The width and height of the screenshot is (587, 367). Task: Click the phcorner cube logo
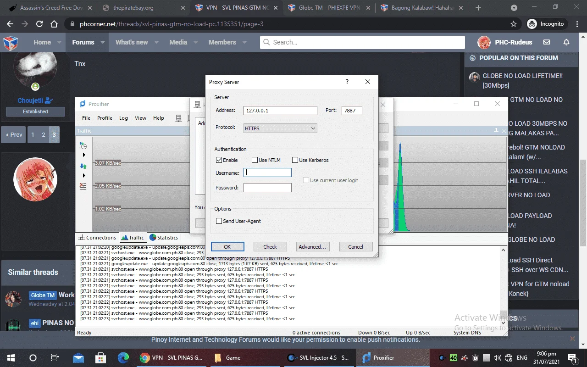[11, 43]
